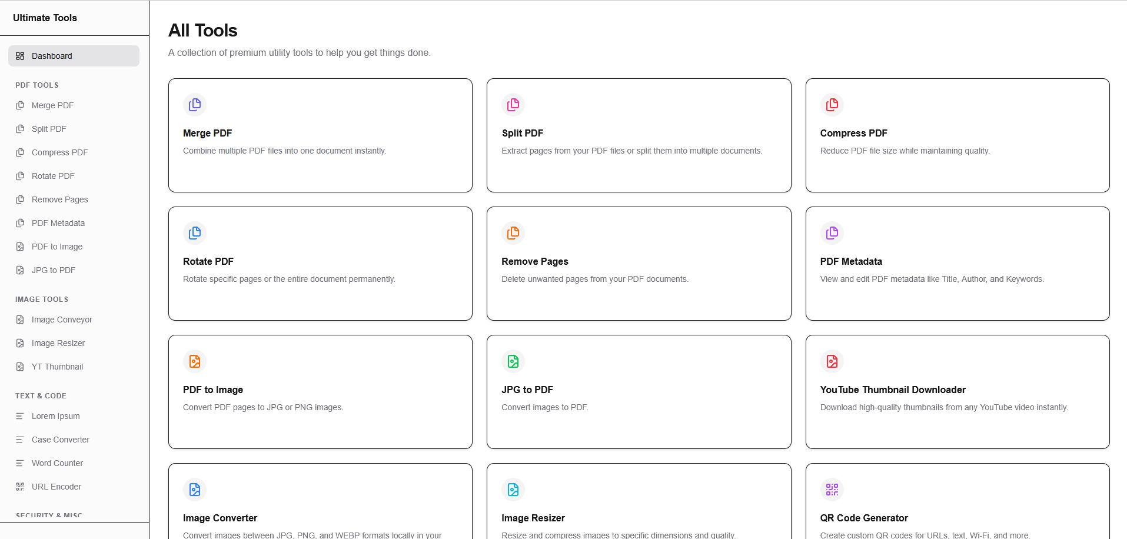Select Rotate PDF in the sidebar

click(53, 176)
